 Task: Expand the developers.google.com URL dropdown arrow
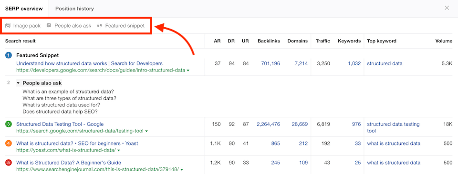coord(188,71)
